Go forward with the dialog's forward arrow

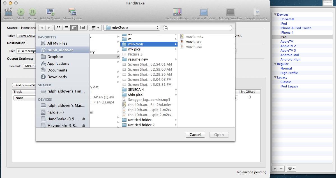click(49, 28)
